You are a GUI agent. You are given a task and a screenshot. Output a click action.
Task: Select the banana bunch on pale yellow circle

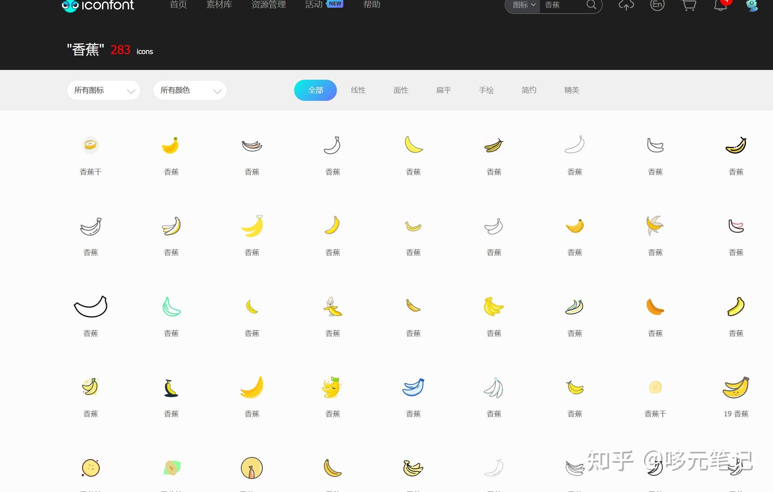tap(90, 387)
